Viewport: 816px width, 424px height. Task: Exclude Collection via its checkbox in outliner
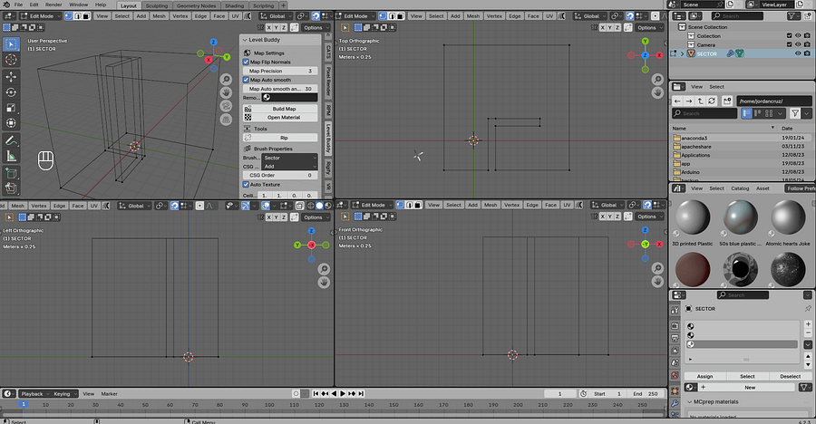[x=789, y=36]
